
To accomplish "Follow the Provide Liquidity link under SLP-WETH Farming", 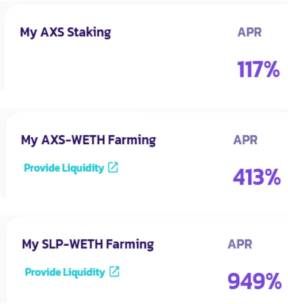I will [x=65, y=272].
